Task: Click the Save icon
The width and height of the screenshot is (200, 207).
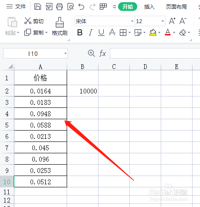Action: coord(37,7)
